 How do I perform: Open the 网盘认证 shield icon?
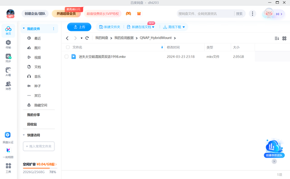pos(8,135)
